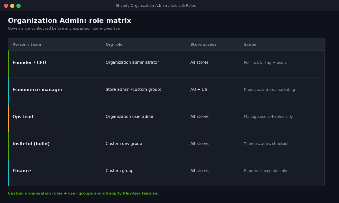The width and height of the screenshot is (339, 203).
Task: Click the yellow minimize window button
Action: point(12,6)
